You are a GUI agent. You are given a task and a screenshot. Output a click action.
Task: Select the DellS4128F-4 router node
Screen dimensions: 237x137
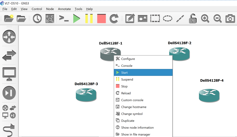(209, 95)
